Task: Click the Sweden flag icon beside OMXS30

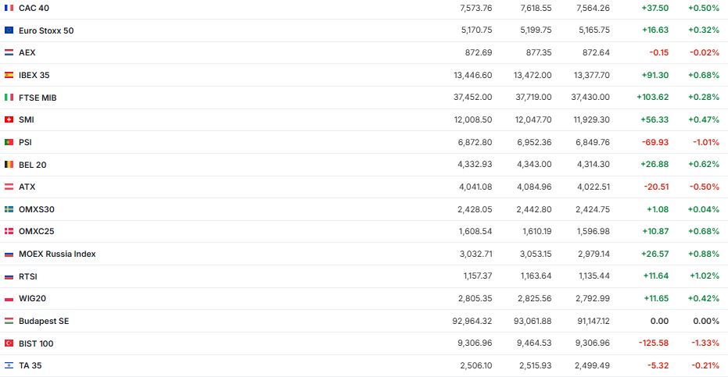Action: [x=9, y=209]
